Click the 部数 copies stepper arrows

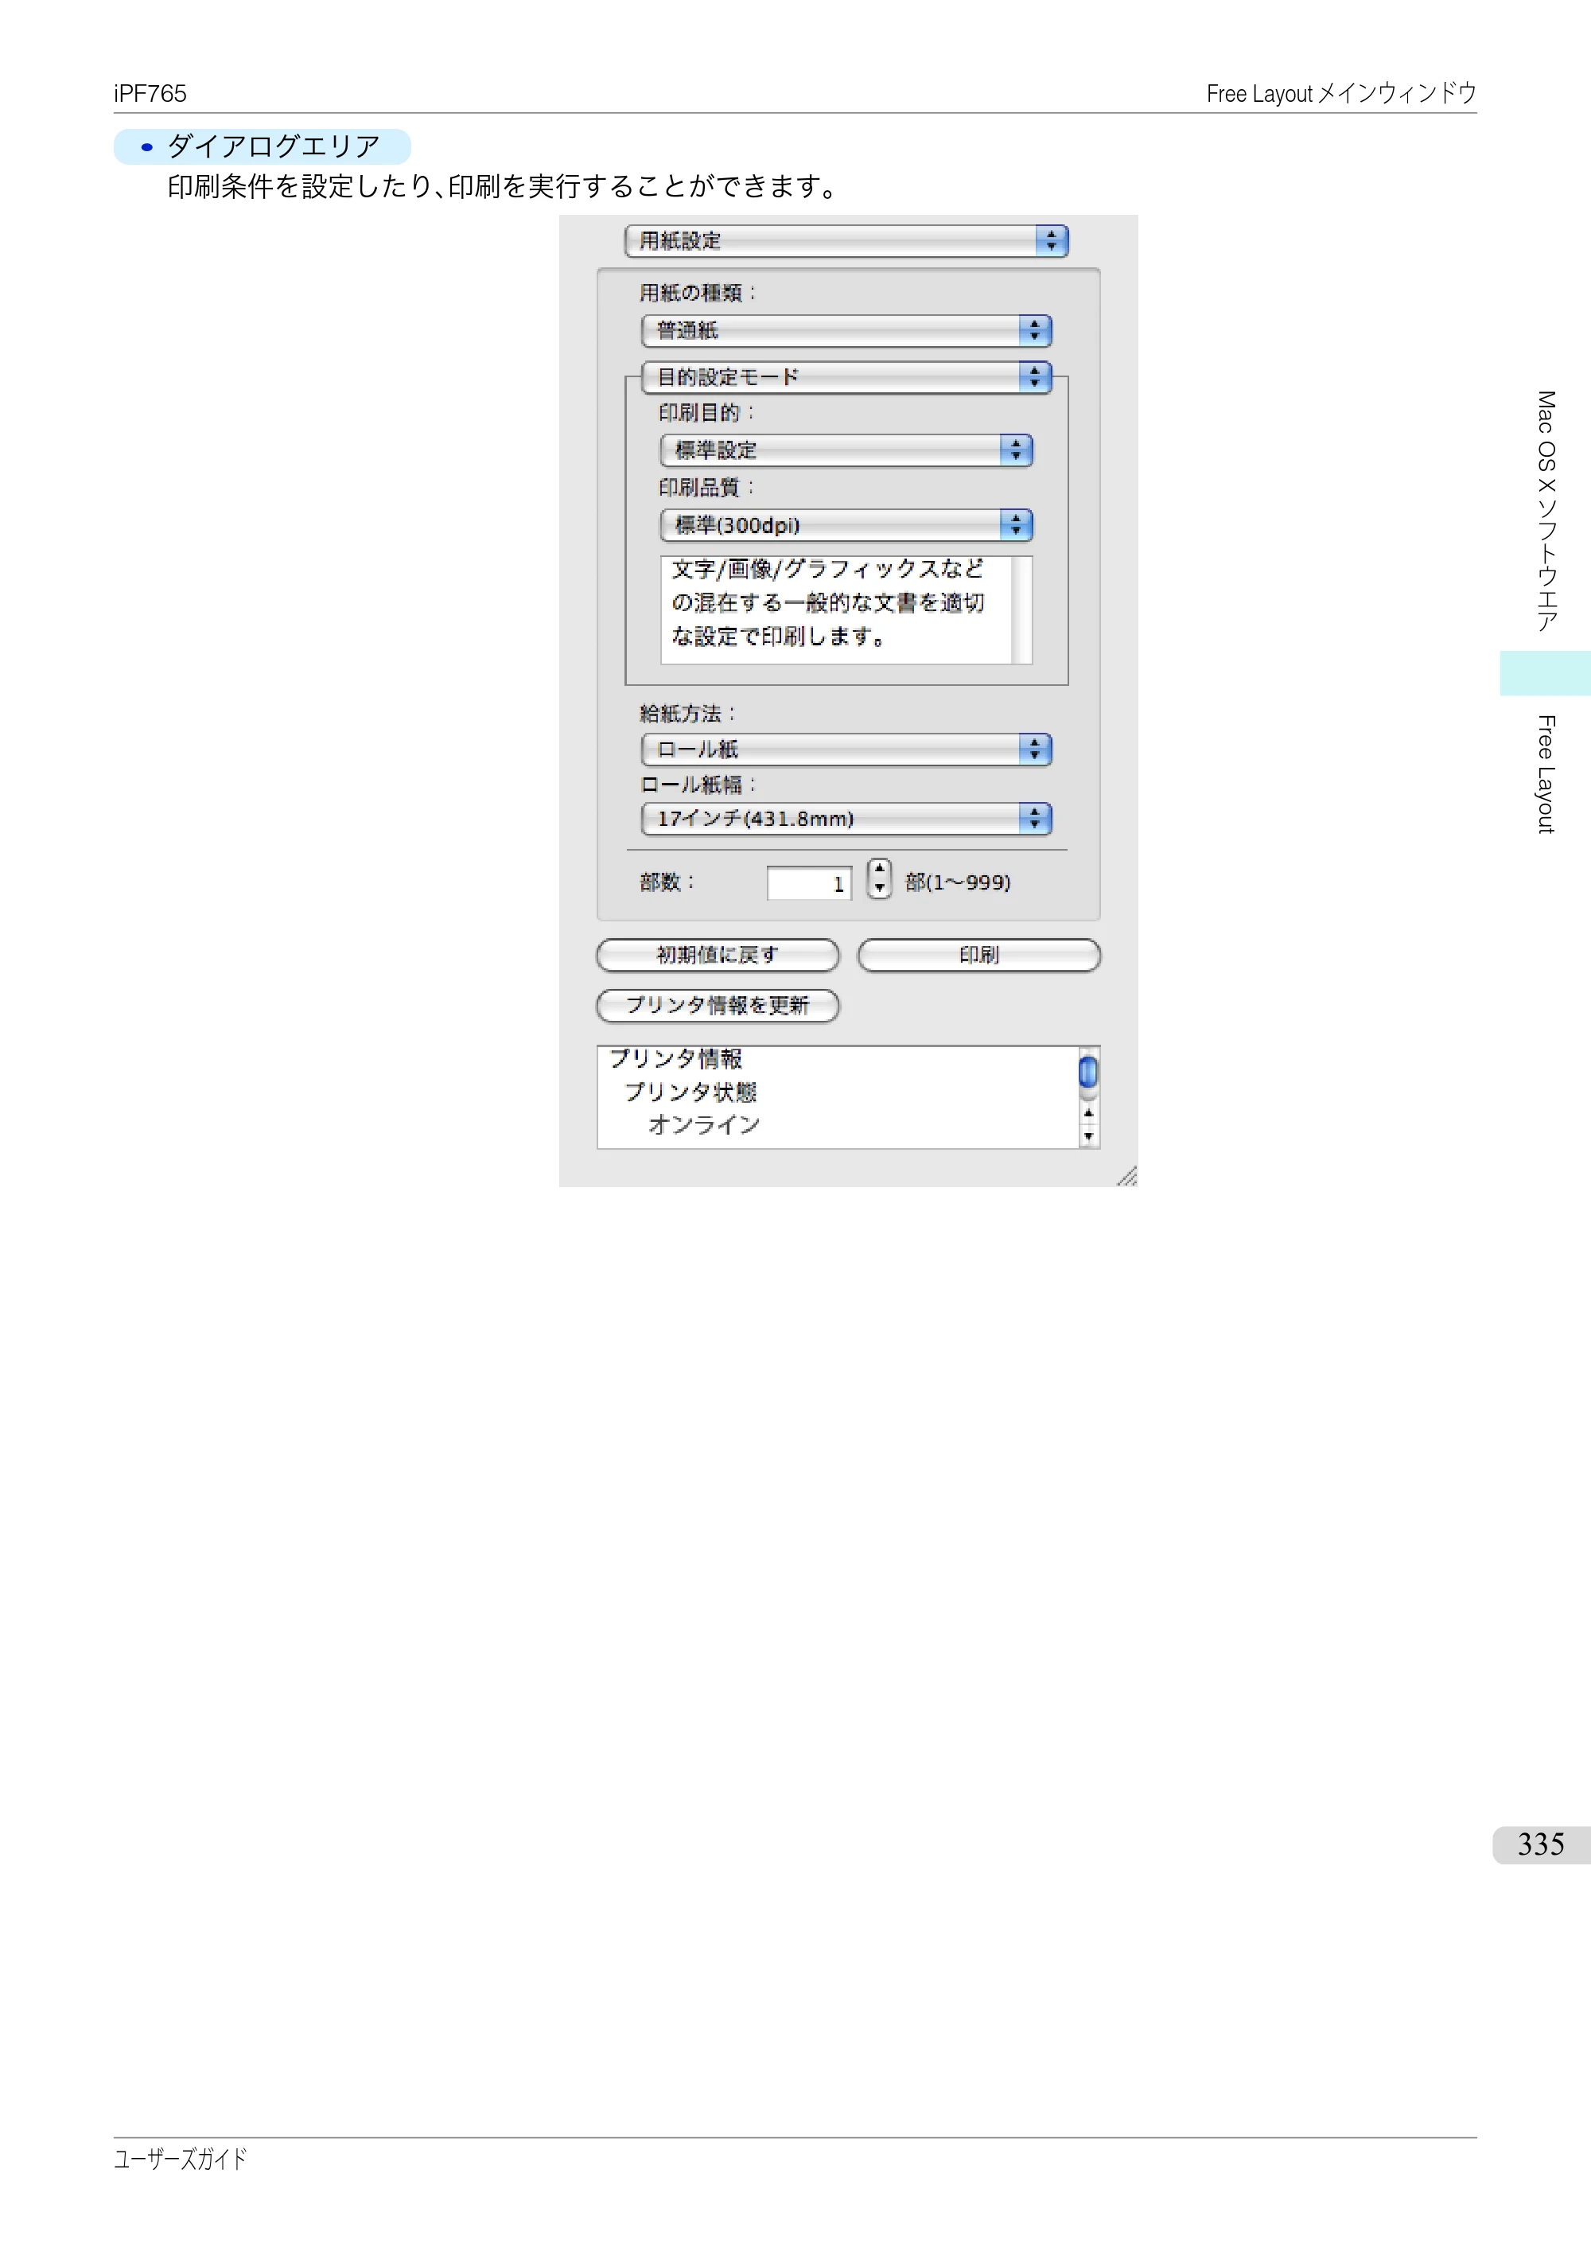879,878
